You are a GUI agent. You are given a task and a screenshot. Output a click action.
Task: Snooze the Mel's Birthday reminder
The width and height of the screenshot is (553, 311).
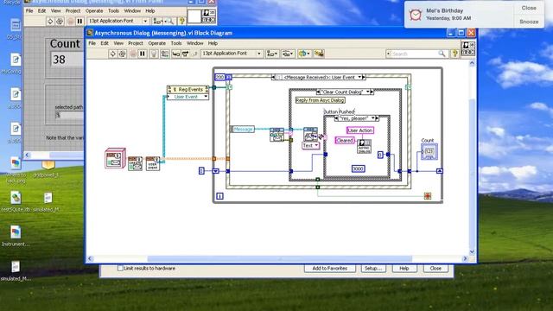coord(529,22)
